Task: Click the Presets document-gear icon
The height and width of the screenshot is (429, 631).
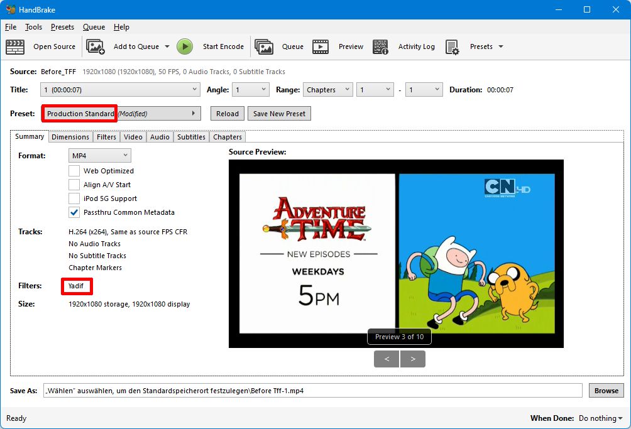Action: click(x=453, y=46)
